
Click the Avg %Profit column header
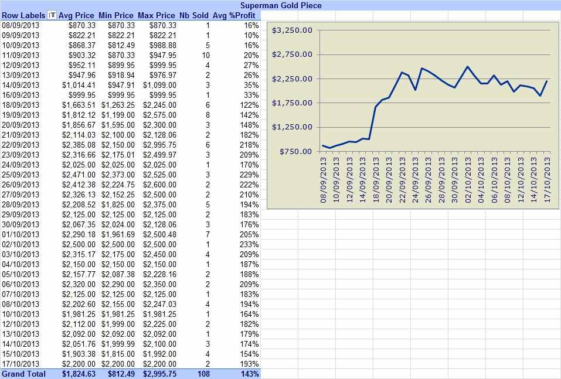pyautogui.click(x=234, y=15)
